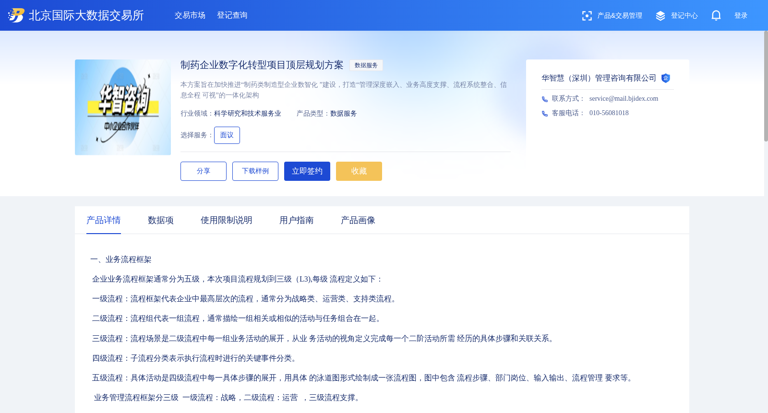This screenshot has height=413, width=768.
Task: Click the email service@mail.bjidex.com
Action: click(624, 99)
